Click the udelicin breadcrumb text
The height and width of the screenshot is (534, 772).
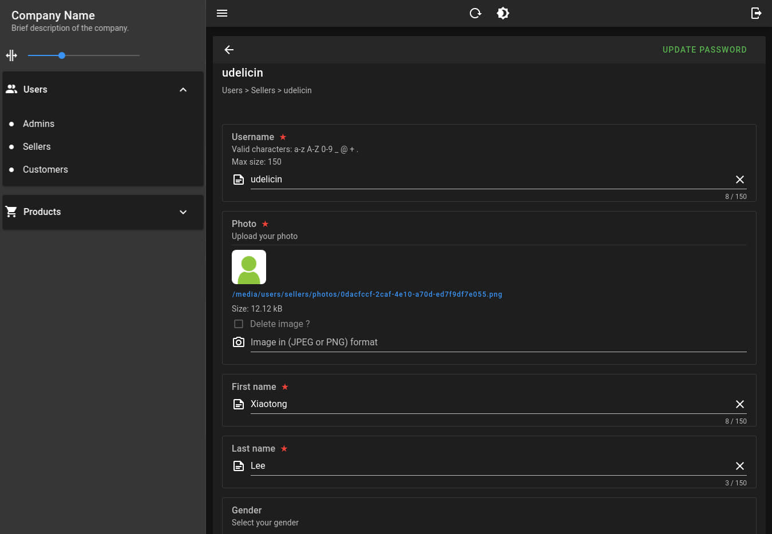[298, 90]
